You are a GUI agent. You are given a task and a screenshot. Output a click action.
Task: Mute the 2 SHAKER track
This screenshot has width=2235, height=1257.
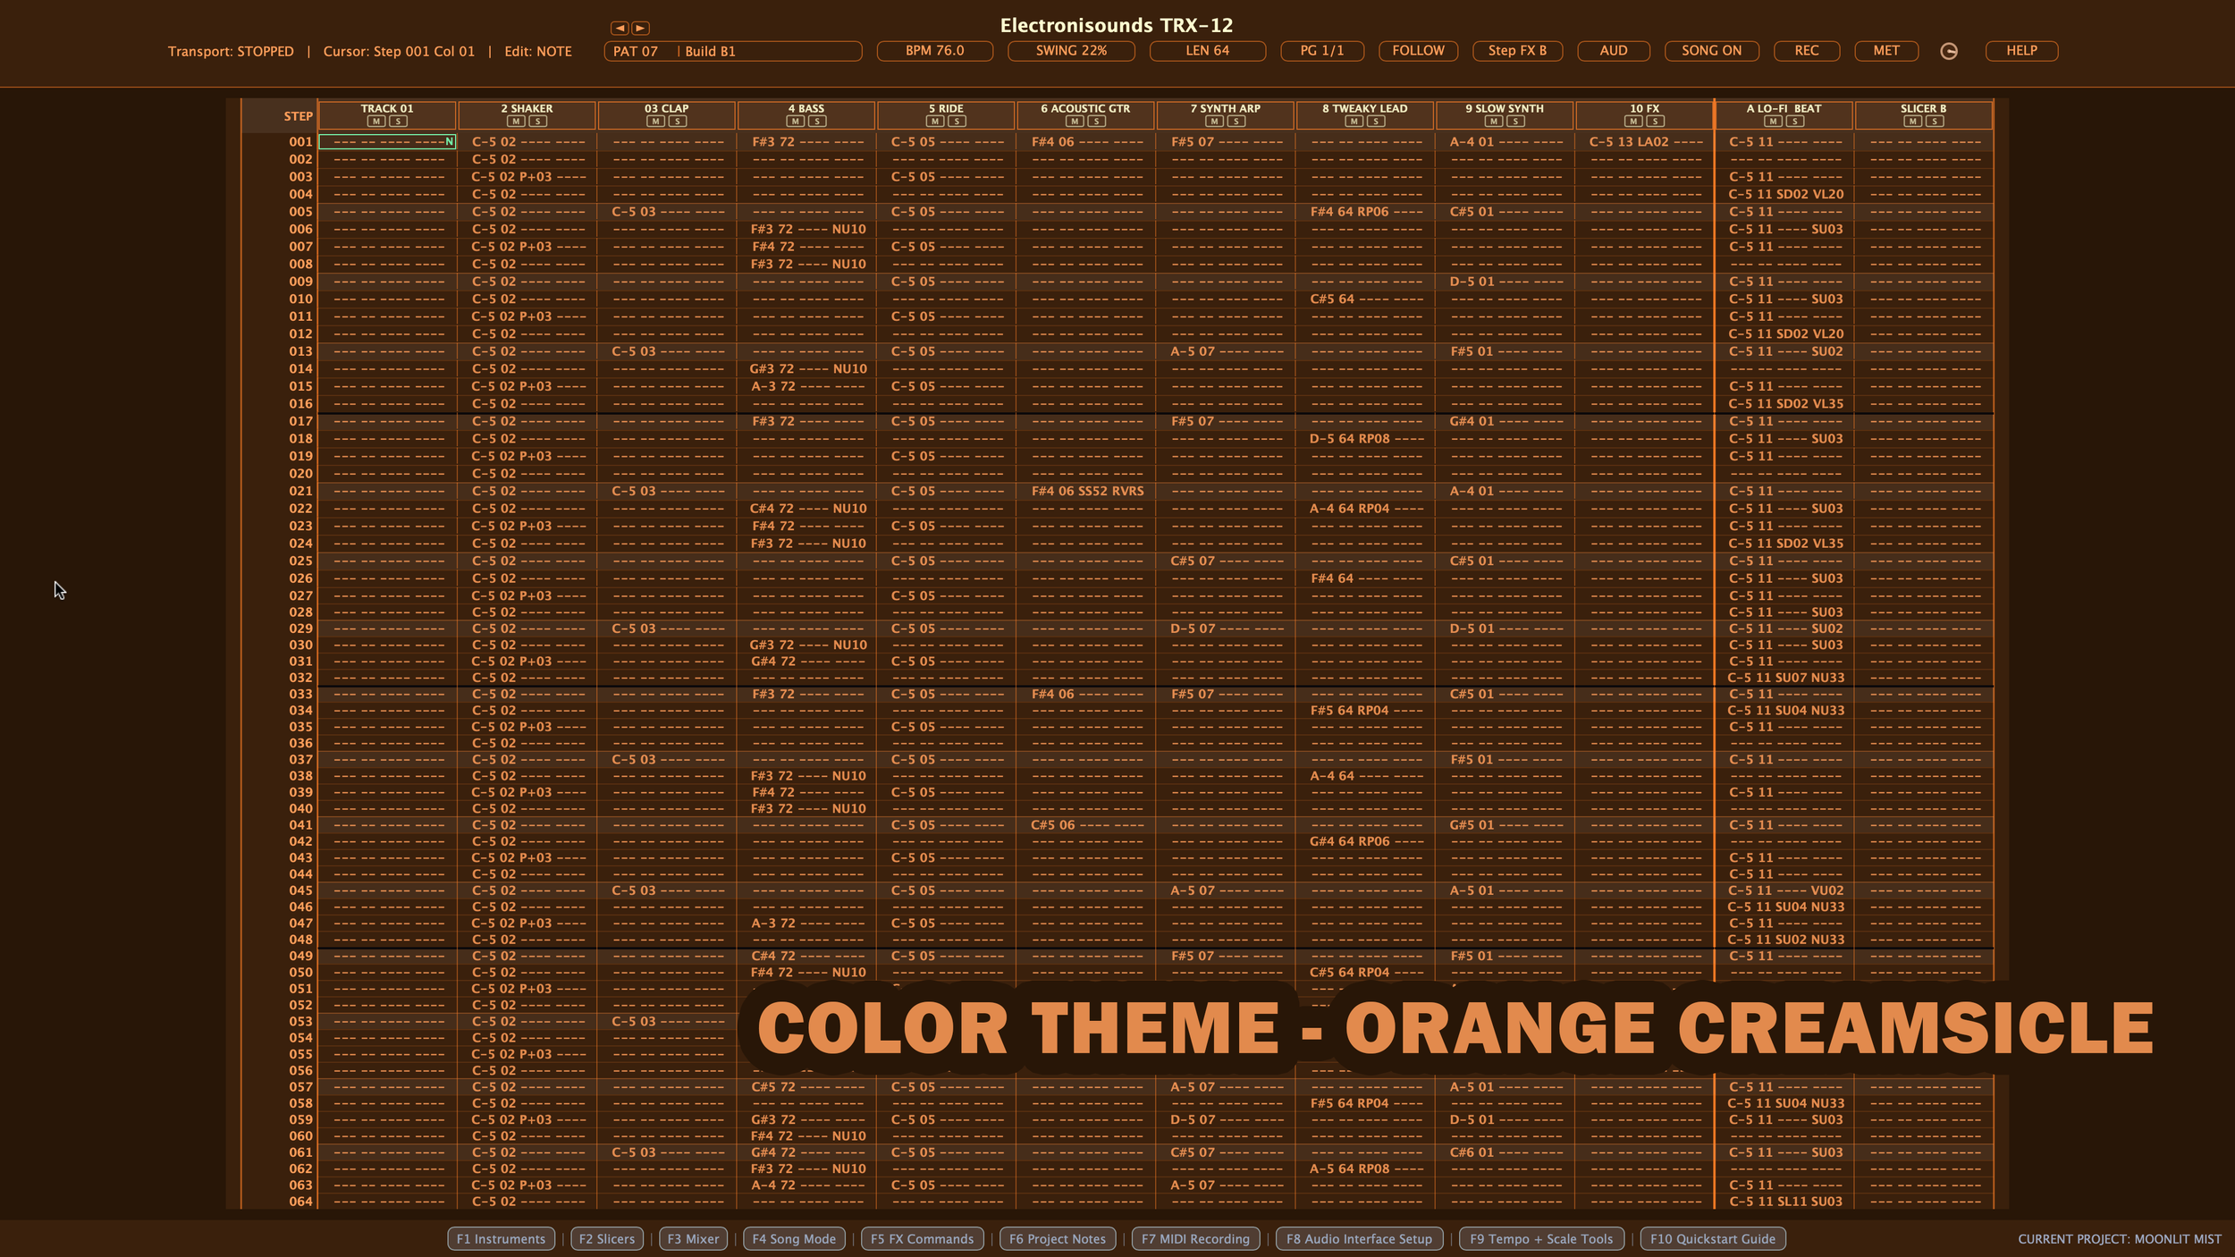tap(516, 122)
